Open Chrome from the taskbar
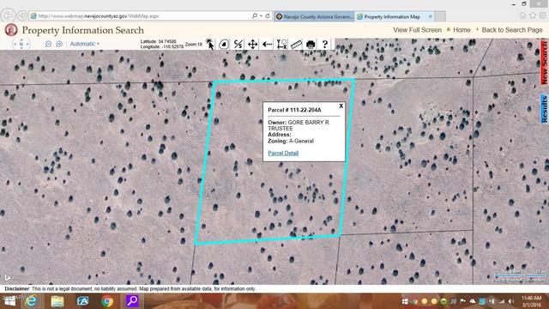 click(x=106, y=301)
